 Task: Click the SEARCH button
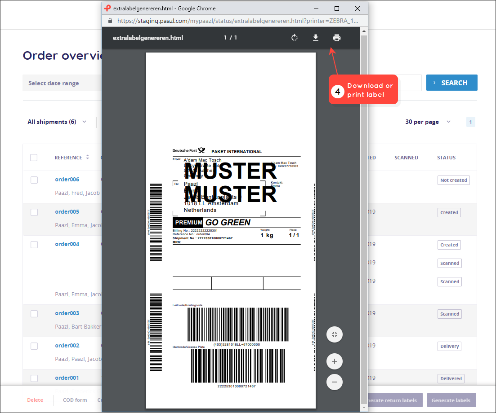[x=452, y=83]
